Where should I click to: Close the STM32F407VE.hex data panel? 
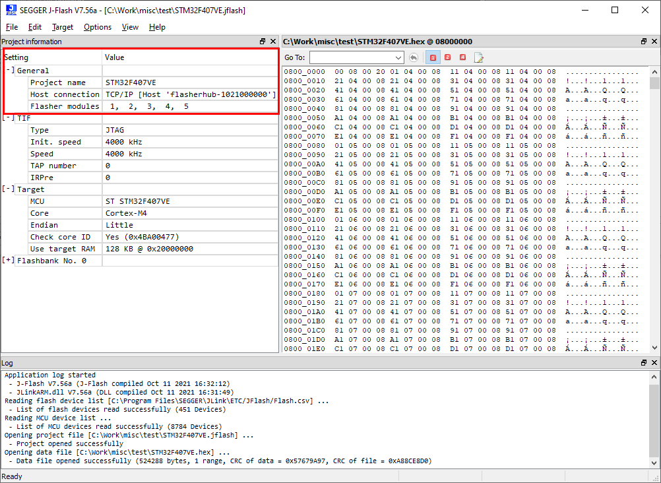(654, 42)
